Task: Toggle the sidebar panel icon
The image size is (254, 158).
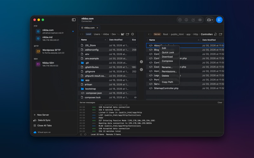Action: click(74, 20)
